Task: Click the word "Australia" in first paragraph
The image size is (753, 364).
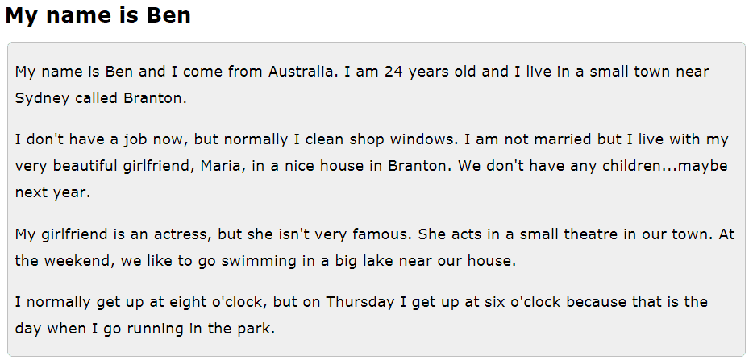Action: [301, 71]
